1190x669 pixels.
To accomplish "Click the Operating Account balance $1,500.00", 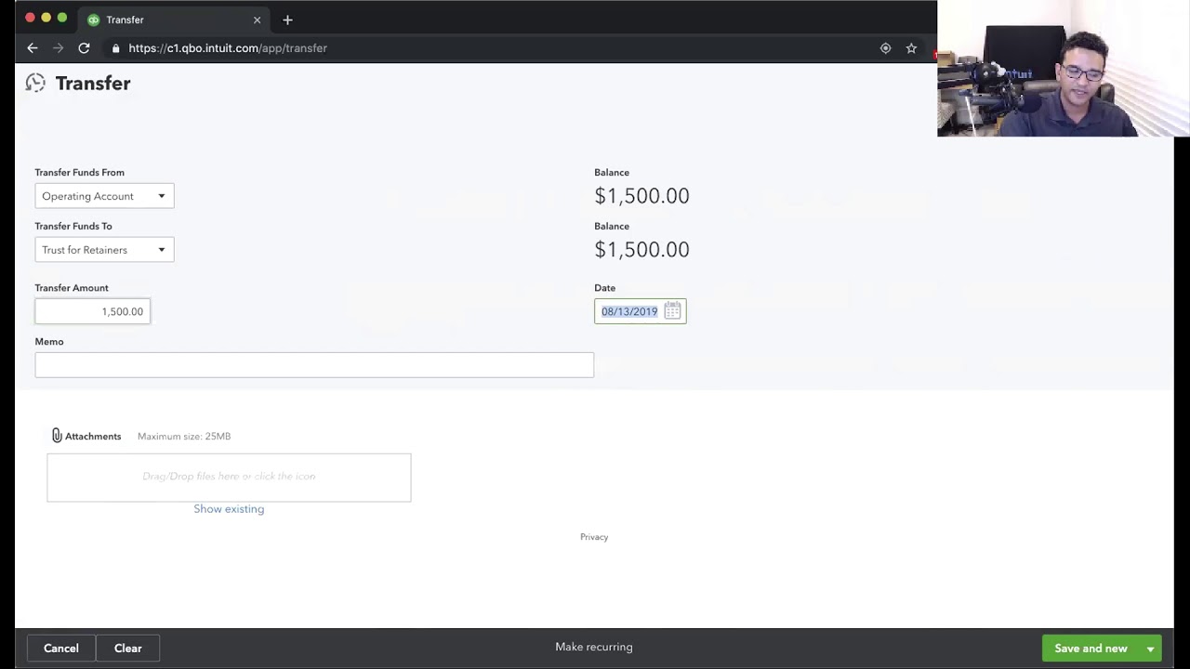I will [x=641, y=196].
